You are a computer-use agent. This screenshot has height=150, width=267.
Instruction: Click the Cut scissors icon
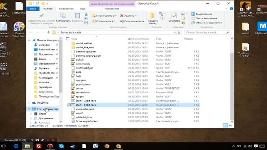click(x=86, y=15)
